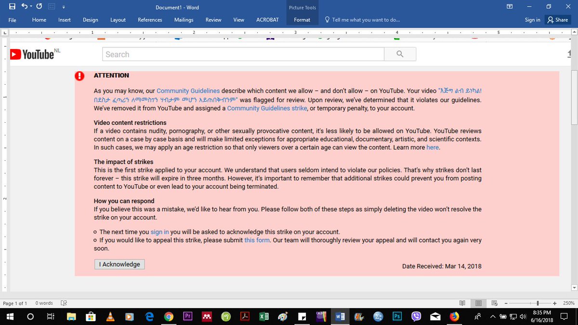
Task: Open the Community Guidelines link
Action: [188, 91]
